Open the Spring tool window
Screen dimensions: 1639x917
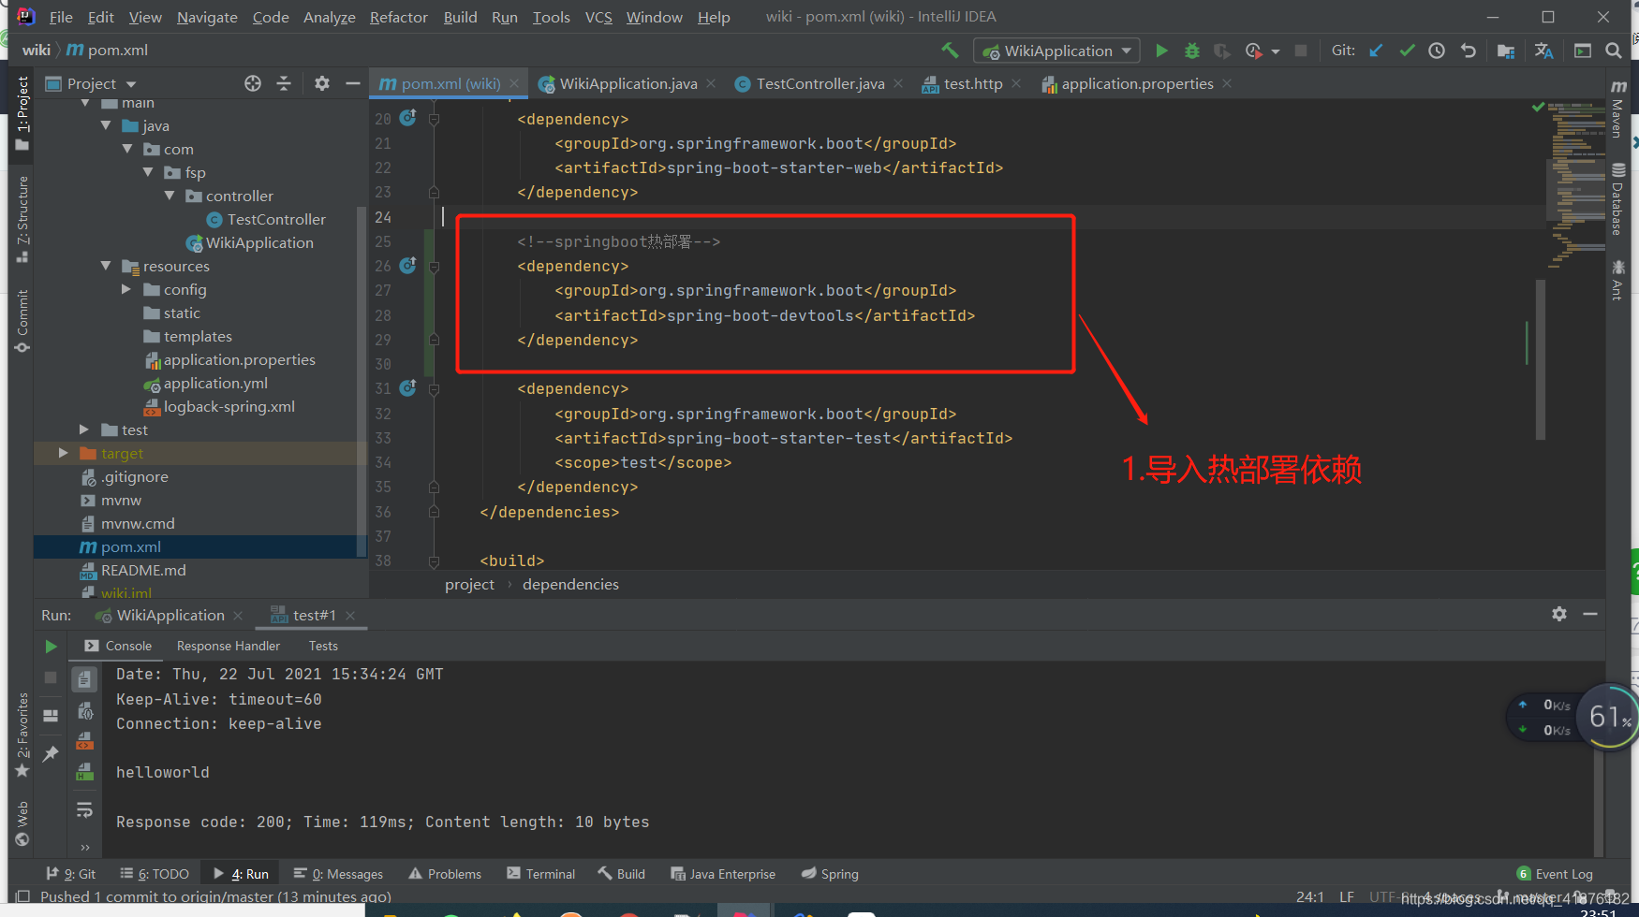830,874
